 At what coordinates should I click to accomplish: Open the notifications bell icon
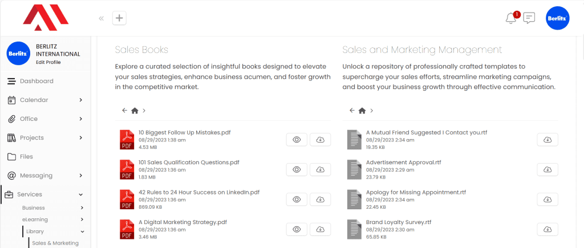(510, 18)
